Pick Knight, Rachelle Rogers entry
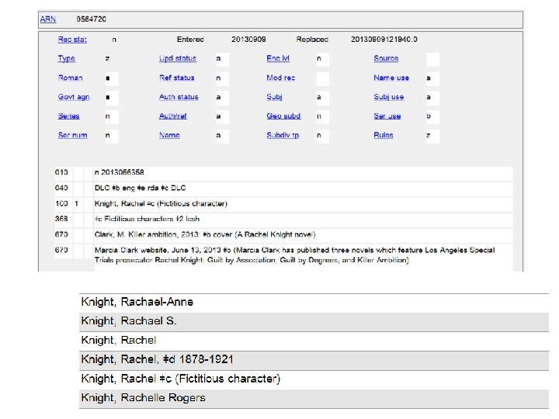Screen dimensions: 559x419 [x=144, y=398]
